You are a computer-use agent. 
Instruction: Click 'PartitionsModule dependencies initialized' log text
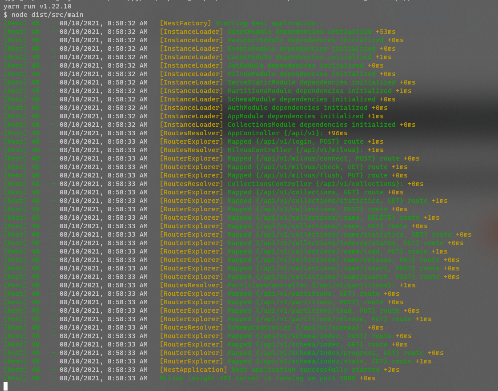[x=309, y=91]
